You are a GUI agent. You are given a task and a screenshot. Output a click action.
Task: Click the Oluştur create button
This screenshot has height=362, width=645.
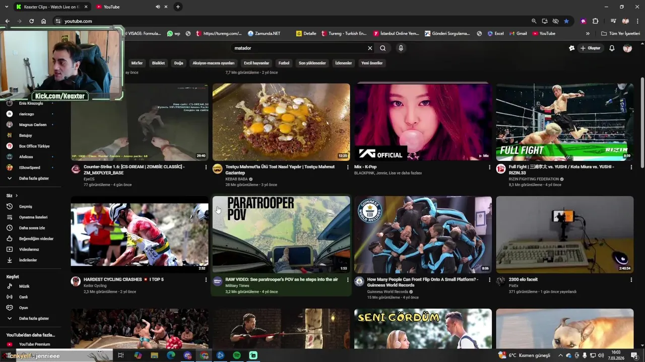tap(590, 48)
